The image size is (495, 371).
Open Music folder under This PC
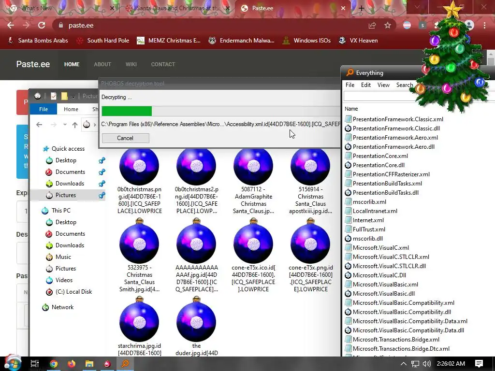(63, 257)
